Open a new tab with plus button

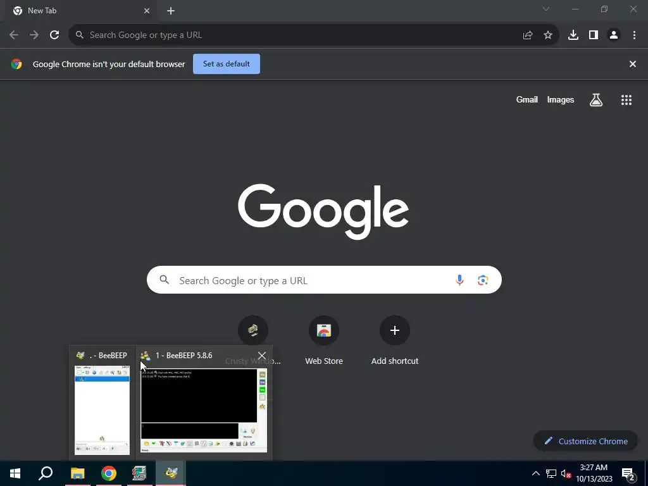click(x=171, y=11)
